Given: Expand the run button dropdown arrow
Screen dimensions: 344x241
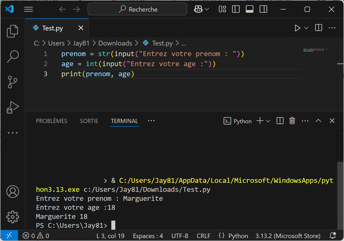Looking at the screenshot, I should 306,28.
